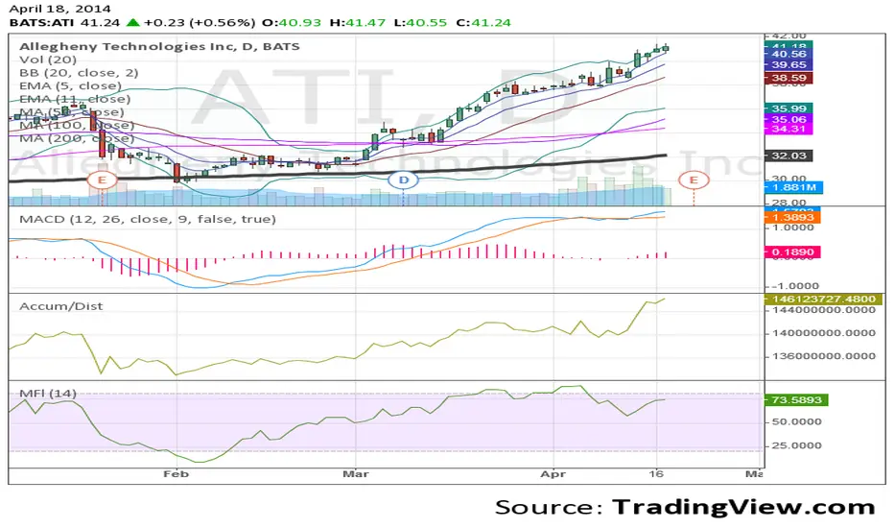Click the close price 'C:41.24'
This screenshot has width=894, height=528.
click(483, 23)
